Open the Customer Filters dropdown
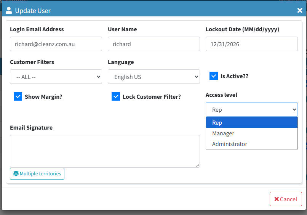This screenshot has height=215, width=307. pyautogui.click(x=56, y=77)
